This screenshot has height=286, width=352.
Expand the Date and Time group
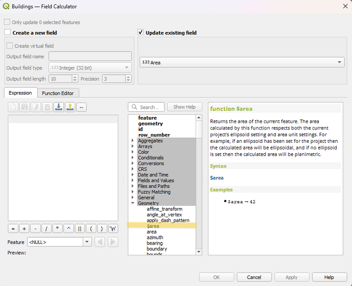(133, 175)
